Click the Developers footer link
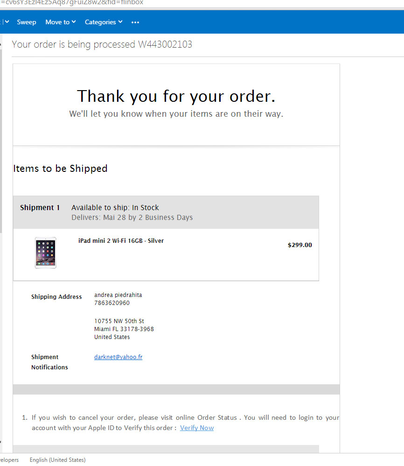This screenshot has height=466, width=404. [x=9, y=460]
